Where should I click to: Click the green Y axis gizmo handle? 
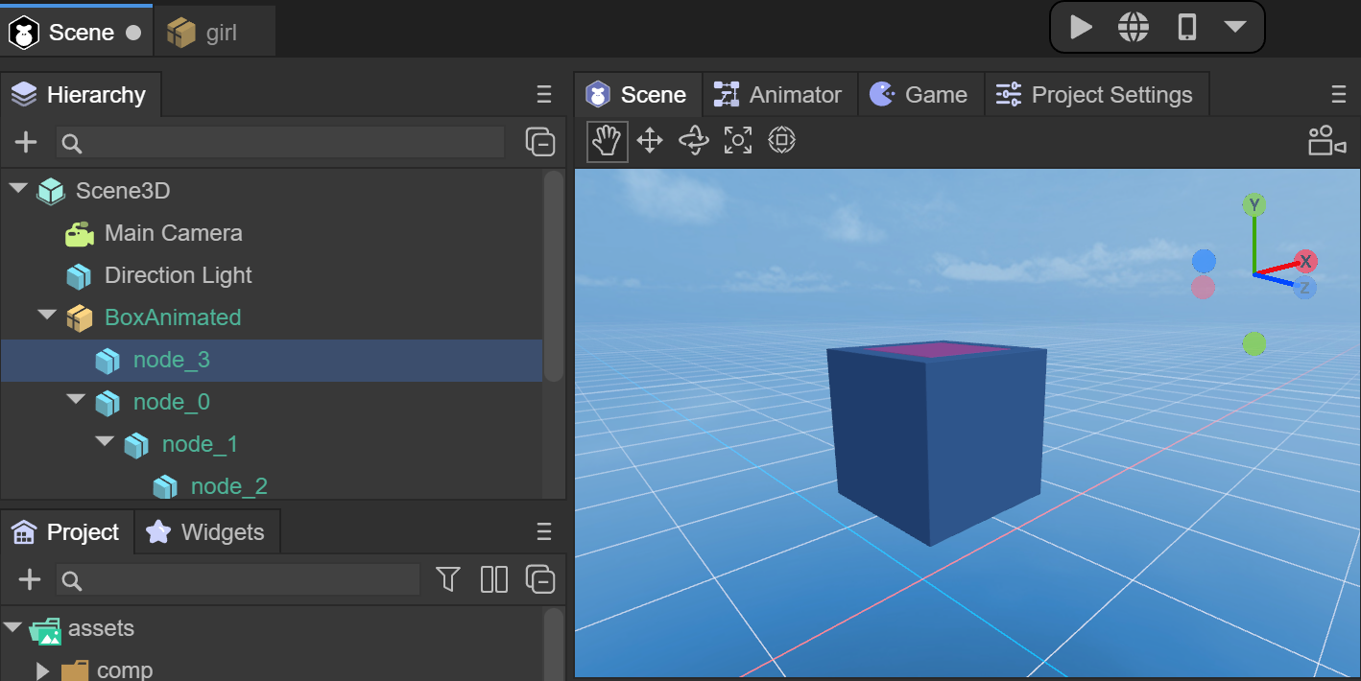click(x=1254, y=204)
